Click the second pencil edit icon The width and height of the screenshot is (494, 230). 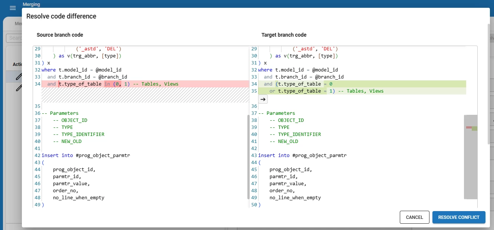pyautogui.click(x=19, y=88)
